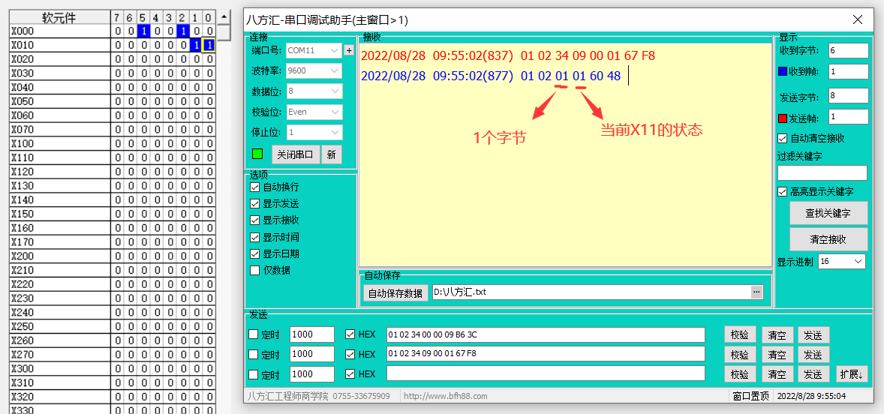Uncheck the 自动清空接收 option
884x414 pixels.
[783, 138]
